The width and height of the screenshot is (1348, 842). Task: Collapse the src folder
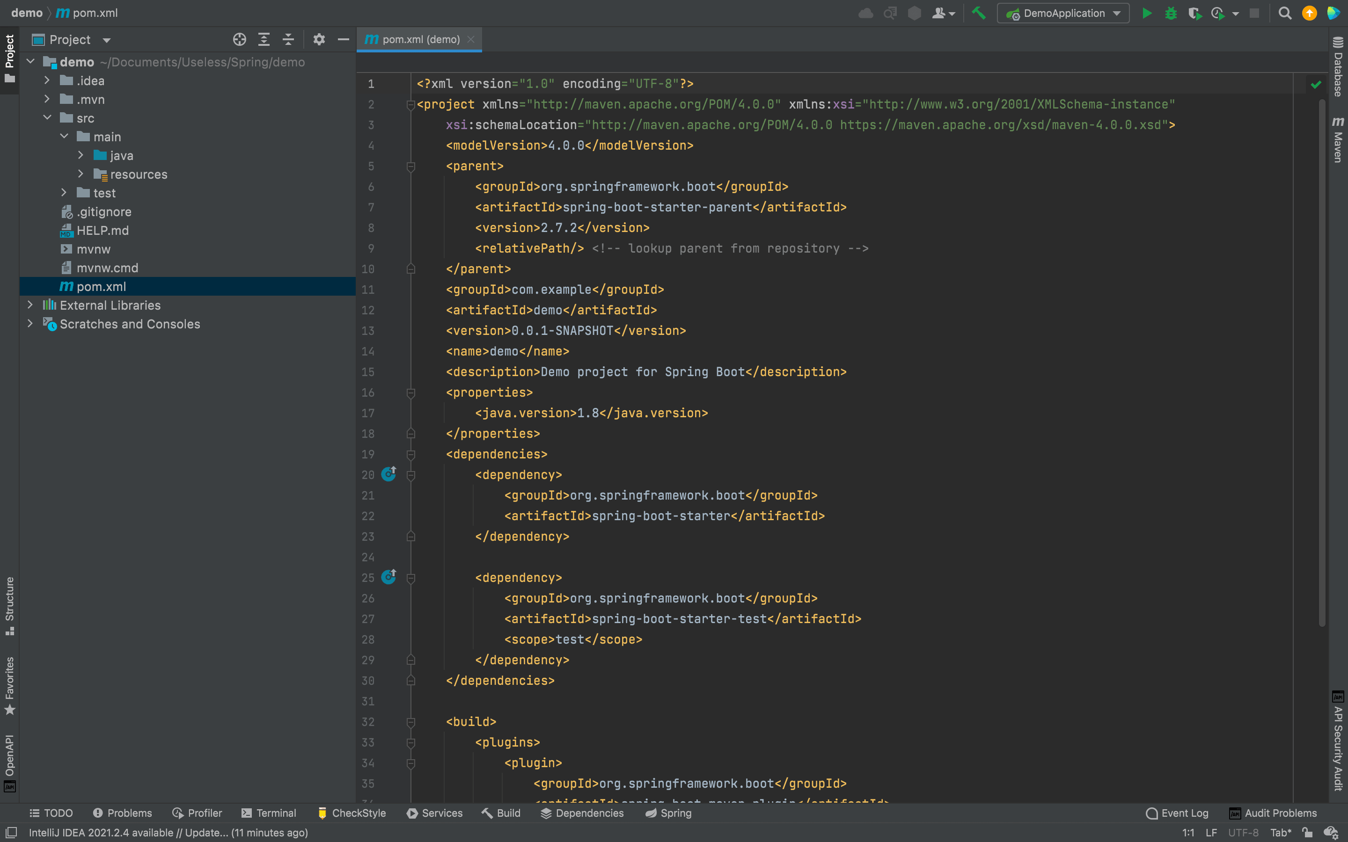pyautogui.click(x=47, y=118)
